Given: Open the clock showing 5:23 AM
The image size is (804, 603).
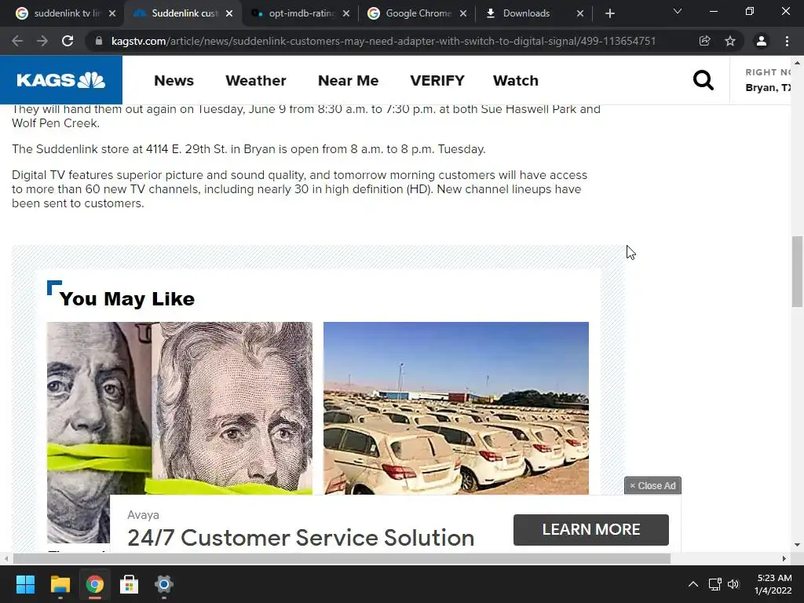Looking at the screenshot, I should coord(773,584).
